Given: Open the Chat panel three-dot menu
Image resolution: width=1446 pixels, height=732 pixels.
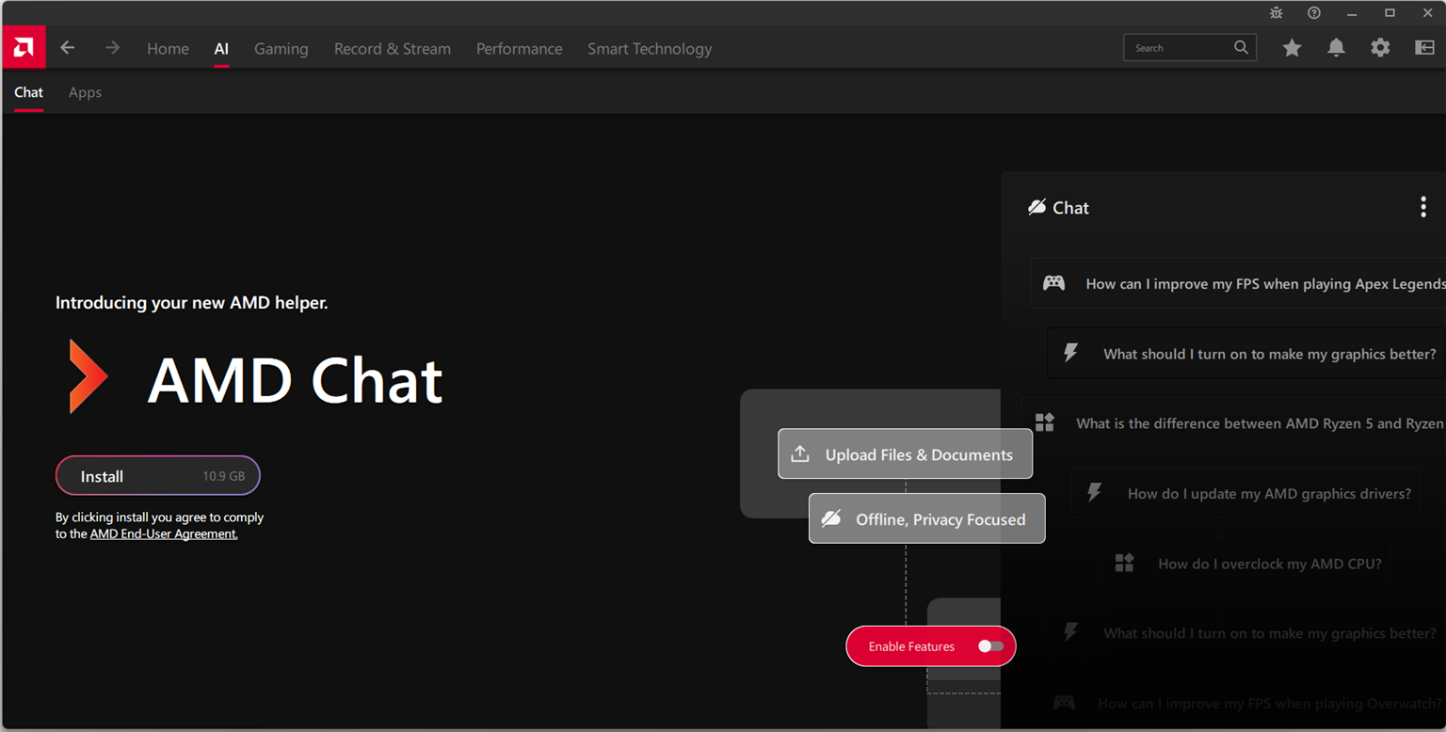Looking at the screenshot, I should pyautogui.click(x=1422, y=207).
